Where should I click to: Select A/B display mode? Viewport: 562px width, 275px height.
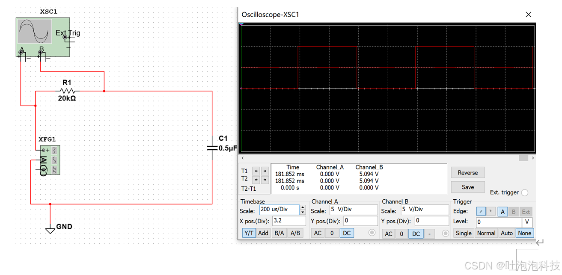click(x=295, y=233)
